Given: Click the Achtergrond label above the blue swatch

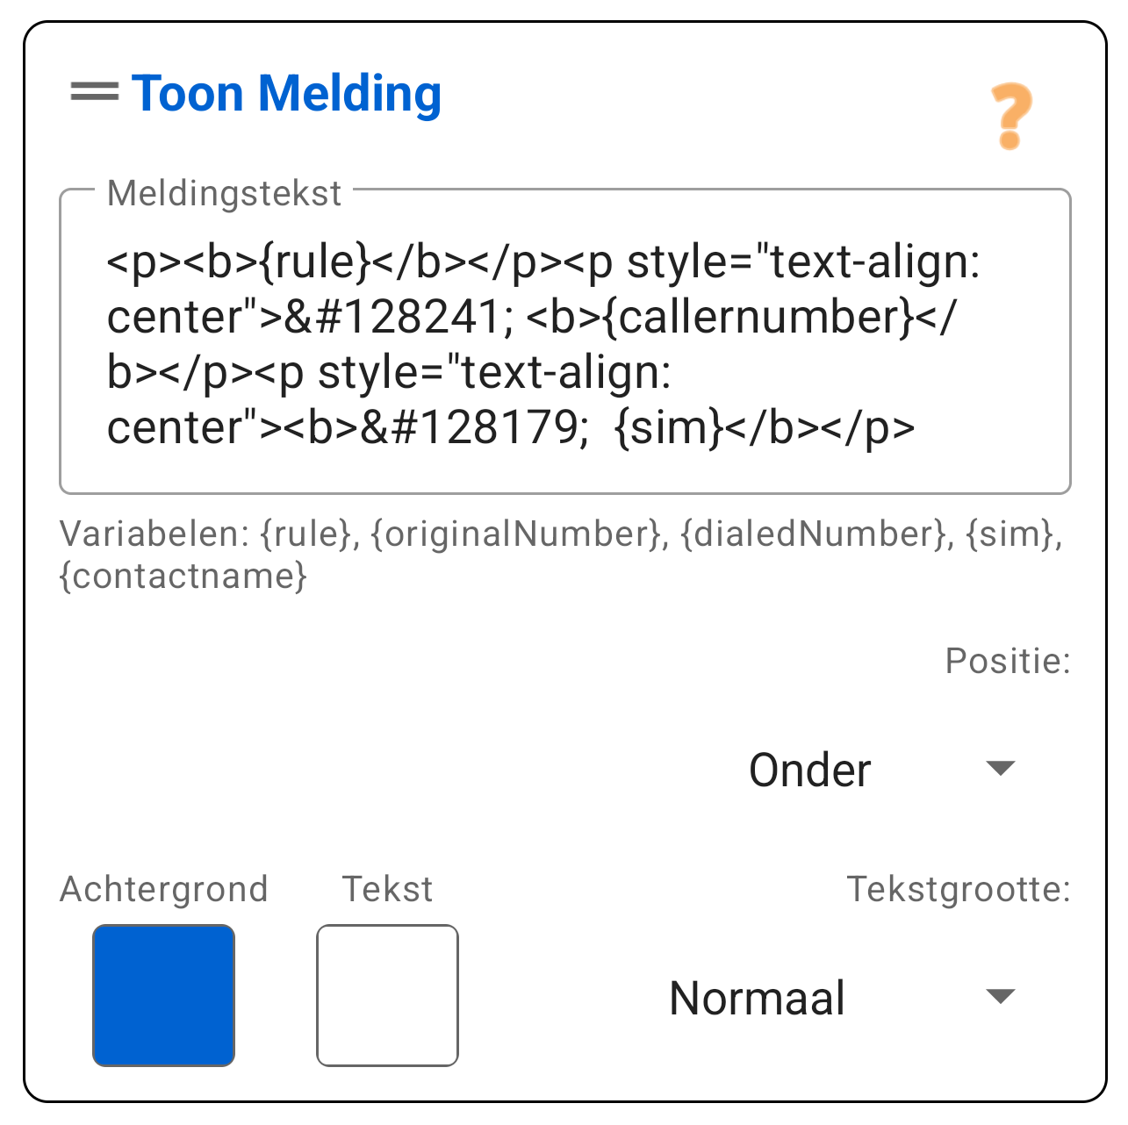Looking at the screenshot, I should (x=163, y=889).
